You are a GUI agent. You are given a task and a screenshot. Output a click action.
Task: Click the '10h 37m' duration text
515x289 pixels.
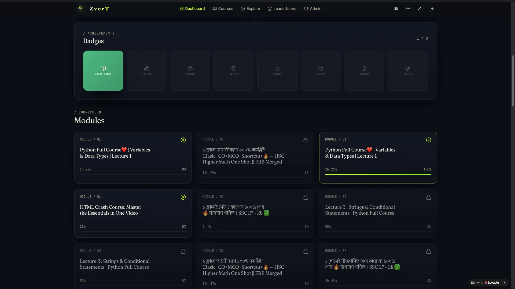coord(209,284)
